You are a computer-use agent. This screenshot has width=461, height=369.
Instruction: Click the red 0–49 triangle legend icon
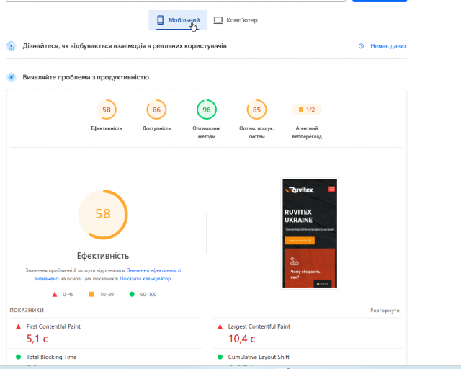55,294
